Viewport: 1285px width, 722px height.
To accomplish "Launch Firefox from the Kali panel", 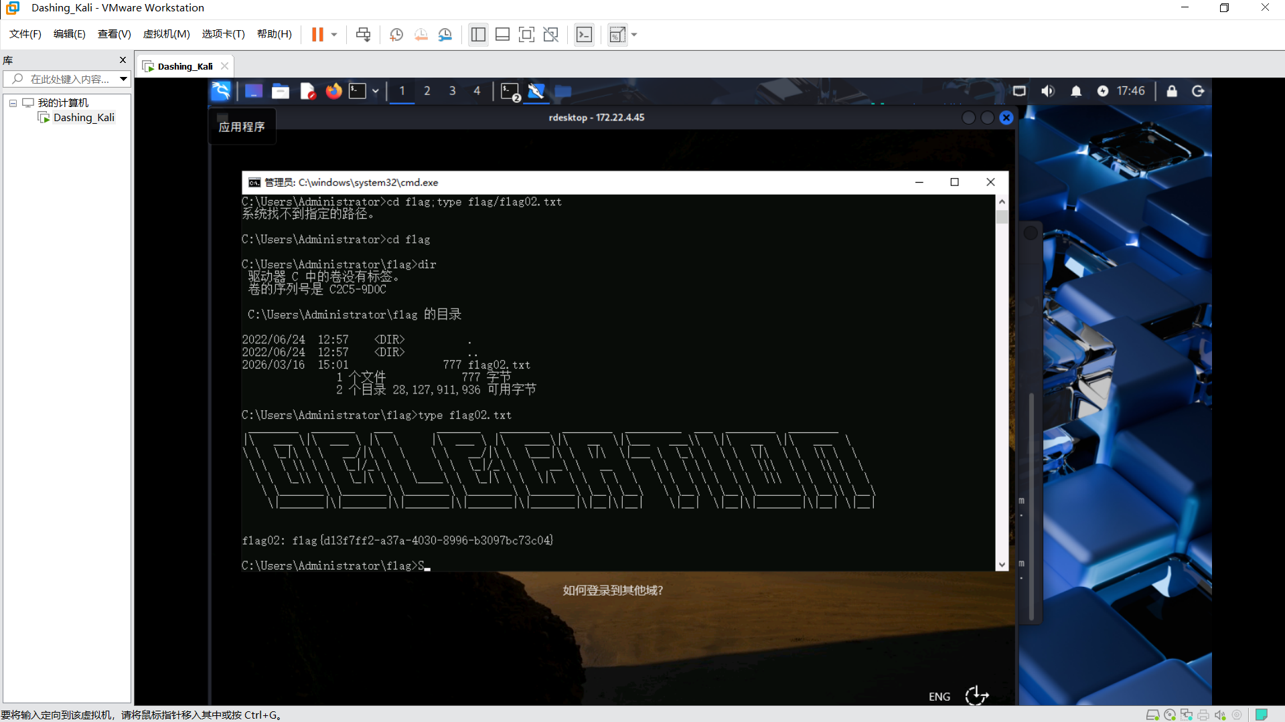I will pyautogui.click(x=333, y=91).
